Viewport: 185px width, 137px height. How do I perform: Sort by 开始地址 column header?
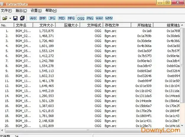pos(142,25)
